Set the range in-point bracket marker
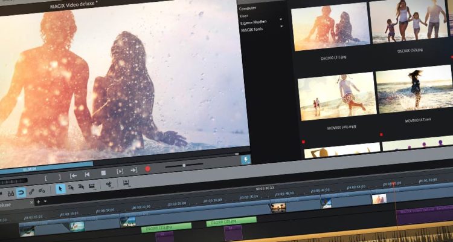Screen dimensions: 453x242 tap(46, 178)
